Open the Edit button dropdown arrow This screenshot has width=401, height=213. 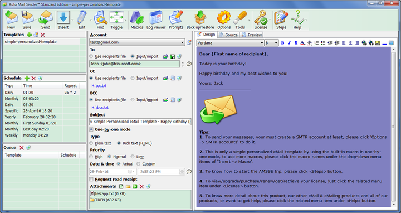91,20
